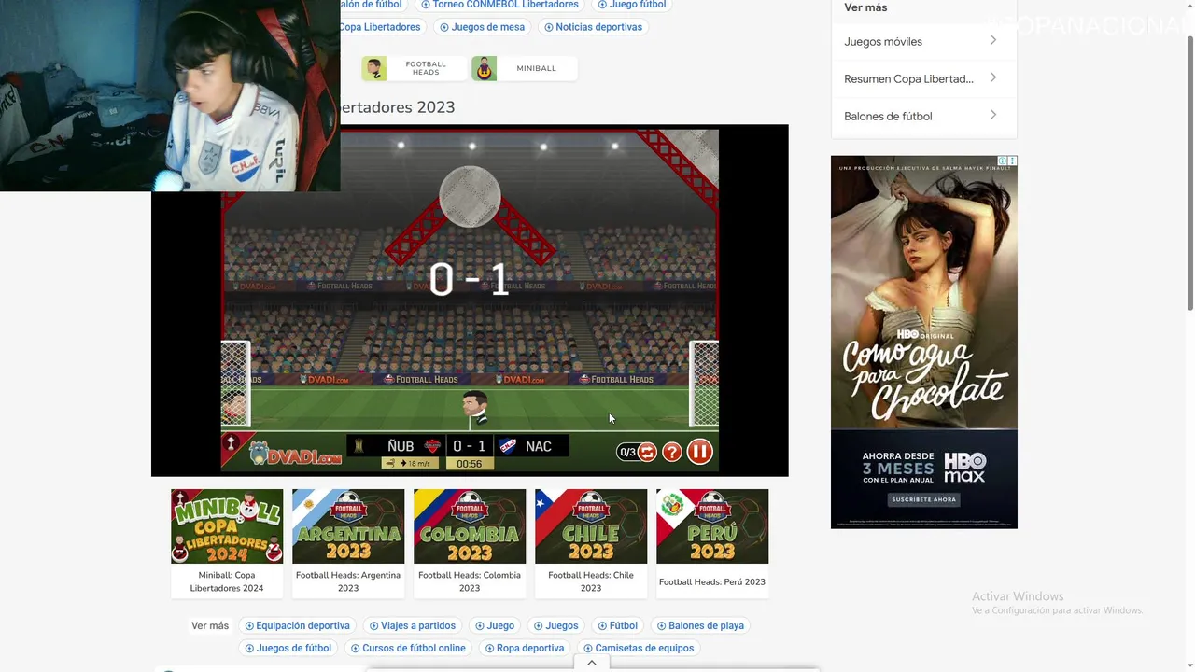Click Ropa deportiva tag
This screenshot has height=672, width=1195.
525,648
